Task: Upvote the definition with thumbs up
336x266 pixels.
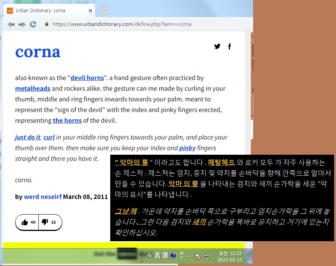Action: tap(28, 222)
